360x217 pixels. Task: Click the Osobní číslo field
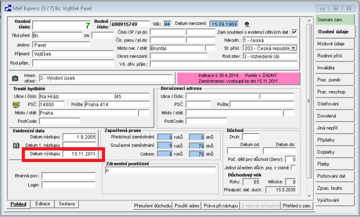pos(62,25)
